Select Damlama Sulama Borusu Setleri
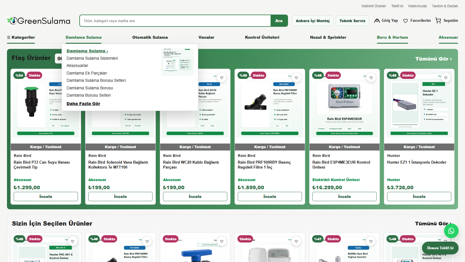Viewport: 465px width, 262px height. click(x=96, y=80)
